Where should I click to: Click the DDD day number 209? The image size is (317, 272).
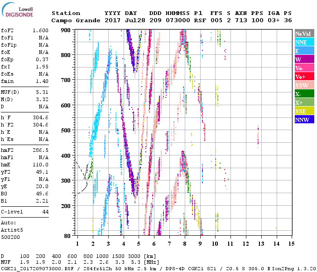click(x=155, y=20)
